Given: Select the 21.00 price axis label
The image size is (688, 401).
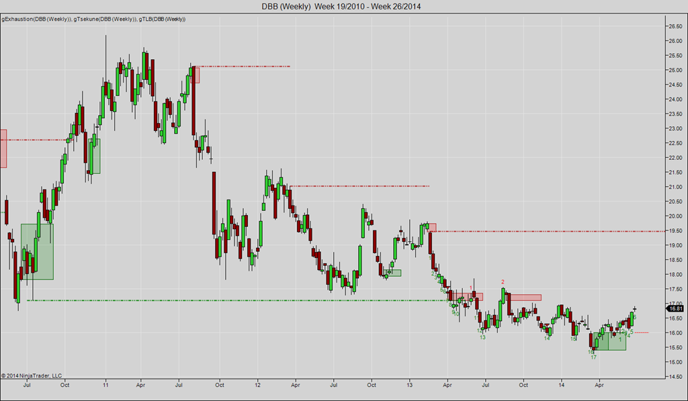Looking at the screenshot, I should tap(675, 187).
